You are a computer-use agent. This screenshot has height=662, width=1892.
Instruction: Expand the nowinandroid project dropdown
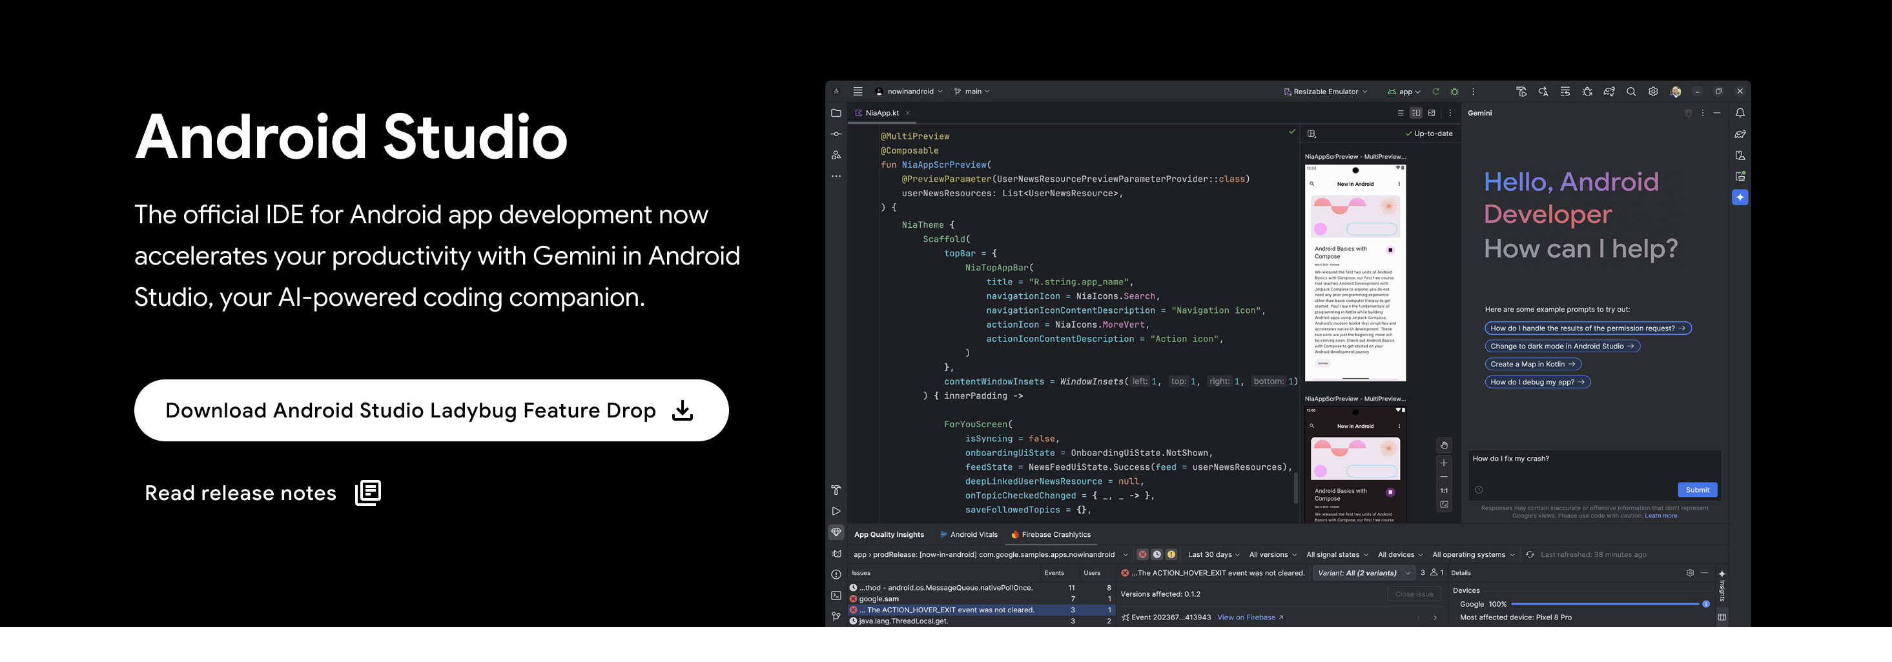coord(909,92)
